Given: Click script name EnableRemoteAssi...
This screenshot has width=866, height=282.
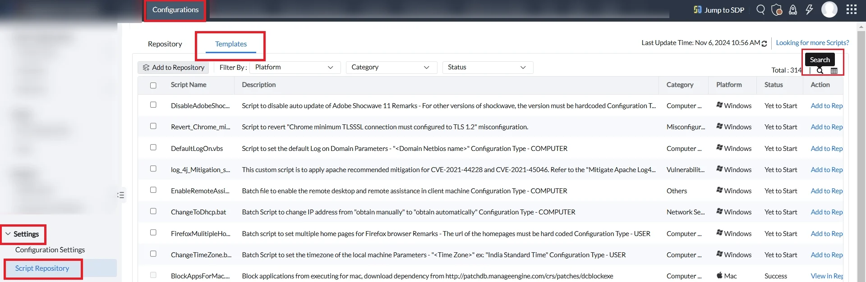Looking at the screenshot, I should (x=200, y=191).
